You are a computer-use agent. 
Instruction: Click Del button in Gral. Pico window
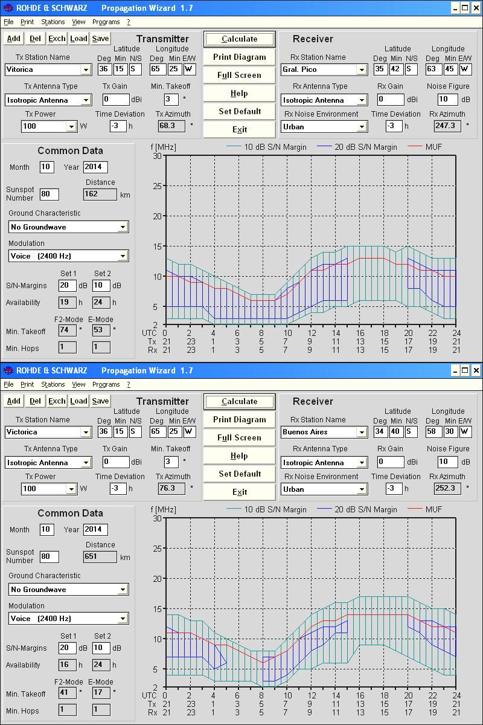pyautogui.click(x=35, y=39)
